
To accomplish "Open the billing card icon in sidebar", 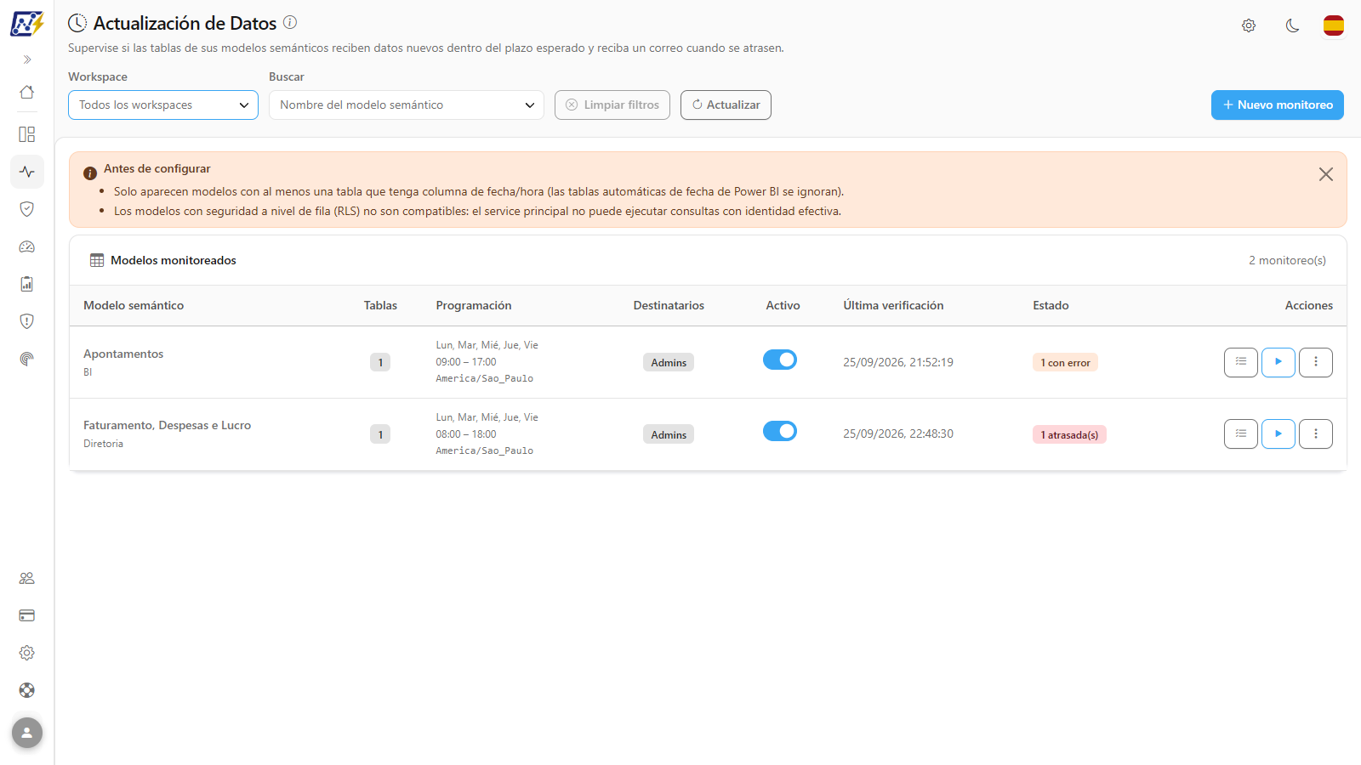I will pos(27,615).
